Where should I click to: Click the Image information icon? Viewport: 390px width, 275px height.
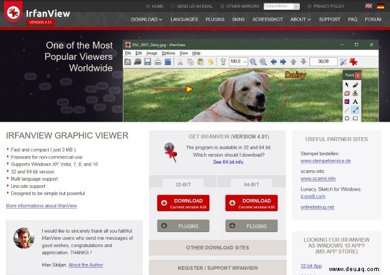[223, 62]
